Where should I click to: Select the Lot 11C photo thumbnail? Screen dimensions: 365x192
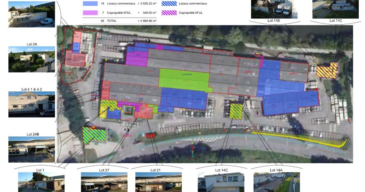tap(335, 9)
